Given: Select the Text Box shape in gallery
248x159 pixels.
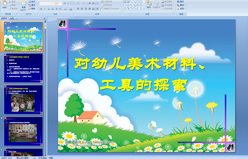Looking at the screenshot, I should [125, 2].
